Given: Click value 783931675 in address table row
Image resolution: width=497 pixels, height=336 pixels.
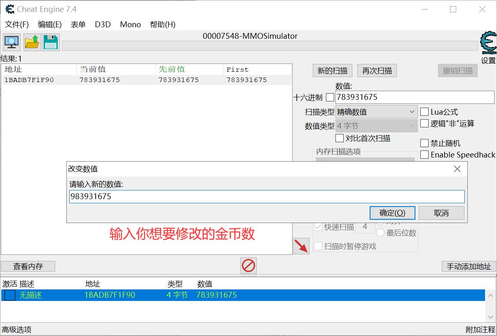Looking at the screenshot, I should 217,295.
